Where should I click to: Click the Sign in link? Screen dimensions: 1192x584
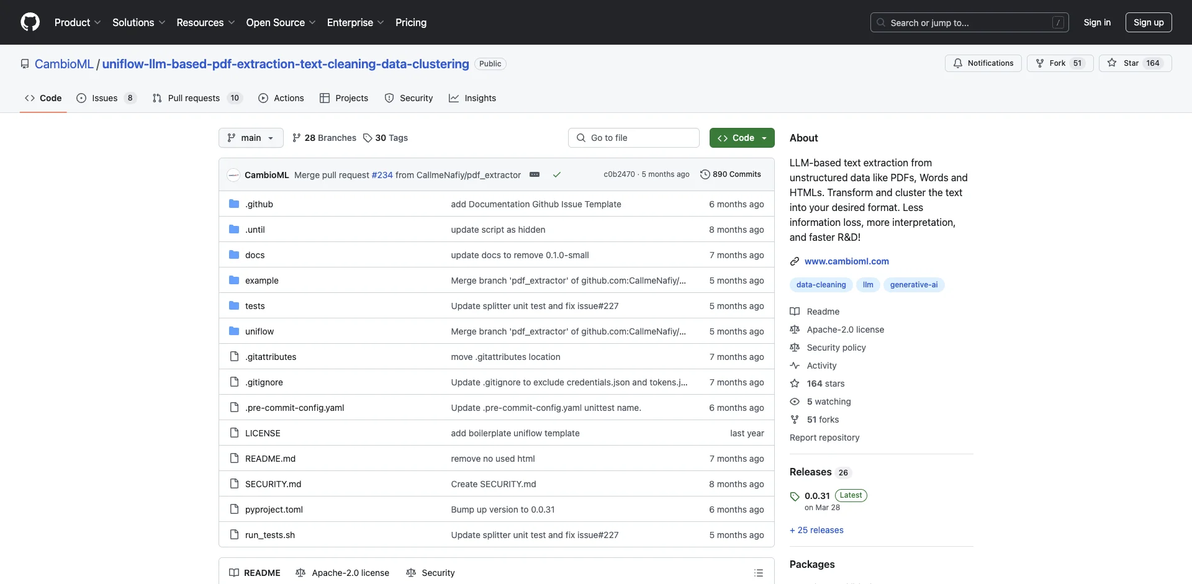[x=1097, y=22]
